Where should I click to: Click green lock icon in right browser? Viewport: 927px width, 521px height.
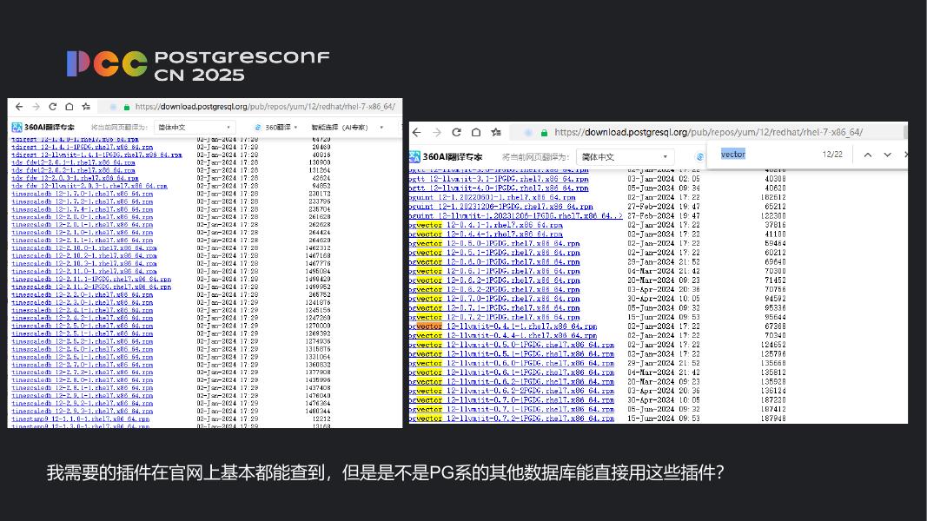click(x=544, y=132)
